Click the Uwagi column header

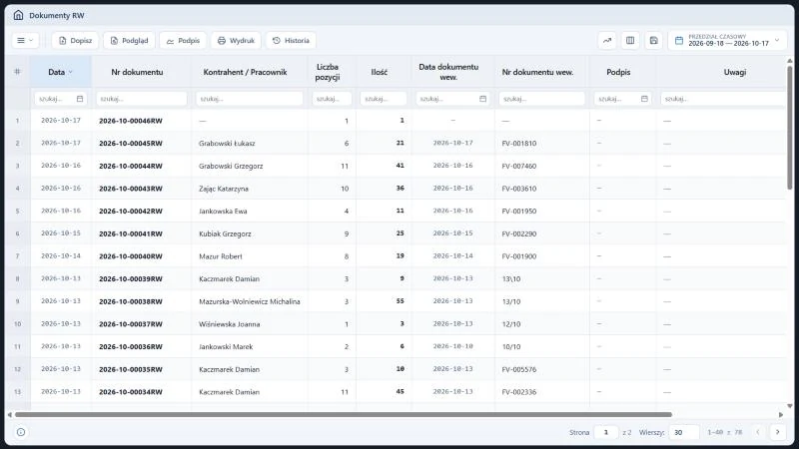point(735,72)
